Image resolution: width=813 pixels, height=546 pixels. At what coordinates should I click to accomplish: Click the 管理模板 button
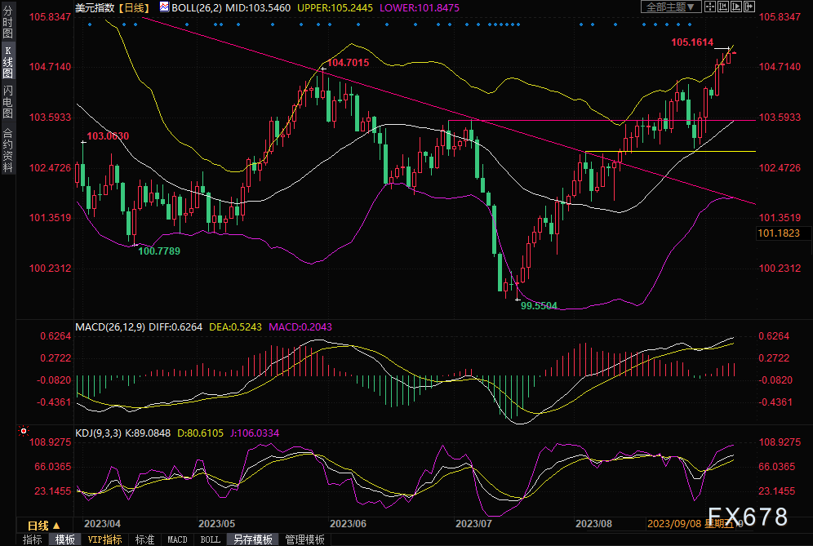[x=304, y=539]
